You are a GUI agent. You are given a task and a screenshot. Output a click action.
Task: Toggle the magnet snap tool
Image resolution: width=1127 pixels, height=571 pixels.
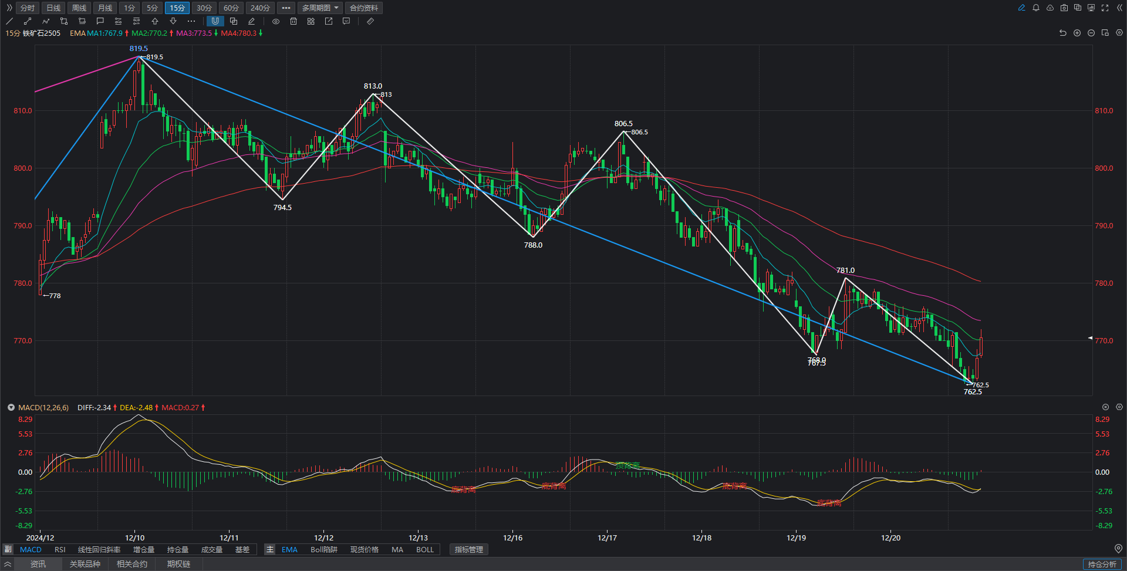pyautogui.click(x=215, y=21)
